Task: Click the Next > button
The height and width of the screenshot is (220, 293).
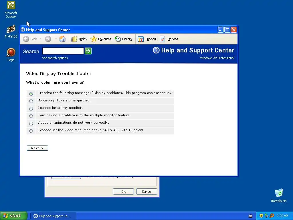Action: click(x=37, y=148)
